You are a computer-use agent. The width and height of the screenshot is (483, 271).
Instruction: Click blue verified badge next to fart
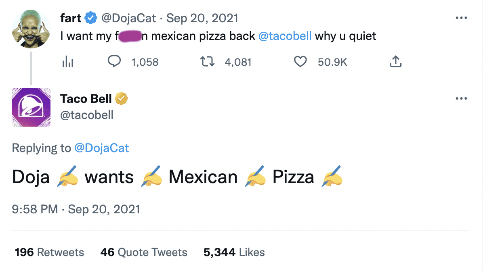pyautogui.click(x=90, y=18)
